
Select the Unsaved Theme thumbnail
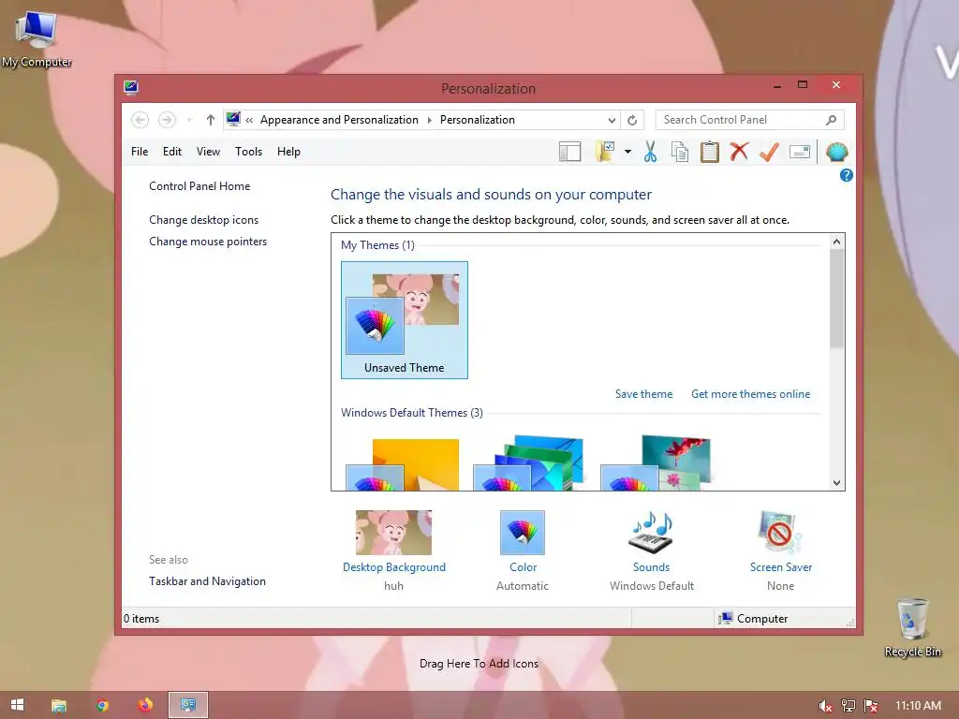pyautogui.click(x=405, y=320)
